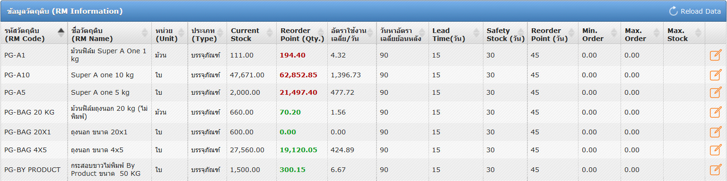This screenshot has width=727, height=181.
Task: Select the PG-BAG 4X5 code cell
Action: 34,150
